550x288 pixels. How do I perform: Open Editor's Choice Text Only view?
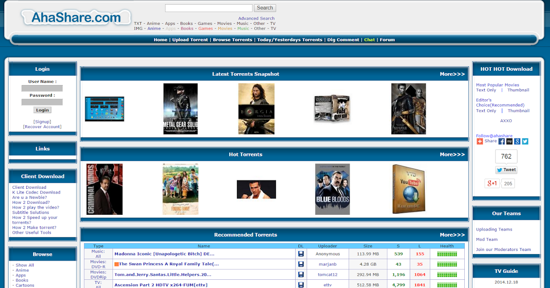(486, 111)
